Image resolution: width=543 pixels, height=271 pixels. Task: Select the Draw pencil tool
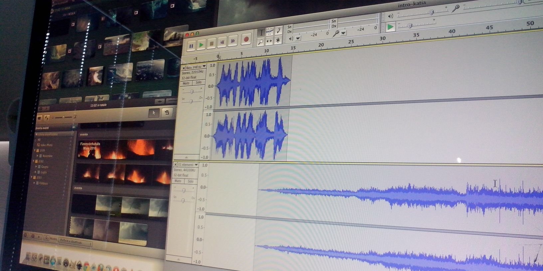point(278,30)
